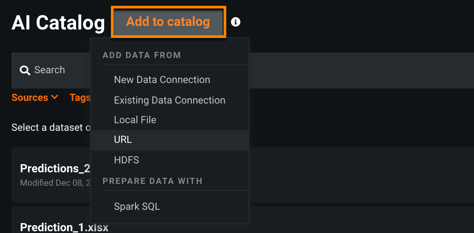This screenshot has height=233, width=474.
Task: Expand the Sources filter
Action: 30,98
